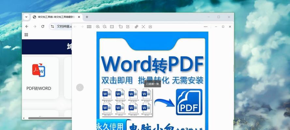Show thumbnail grid view in image viewer
Screen dimensions: 290x130
(89, 27)
